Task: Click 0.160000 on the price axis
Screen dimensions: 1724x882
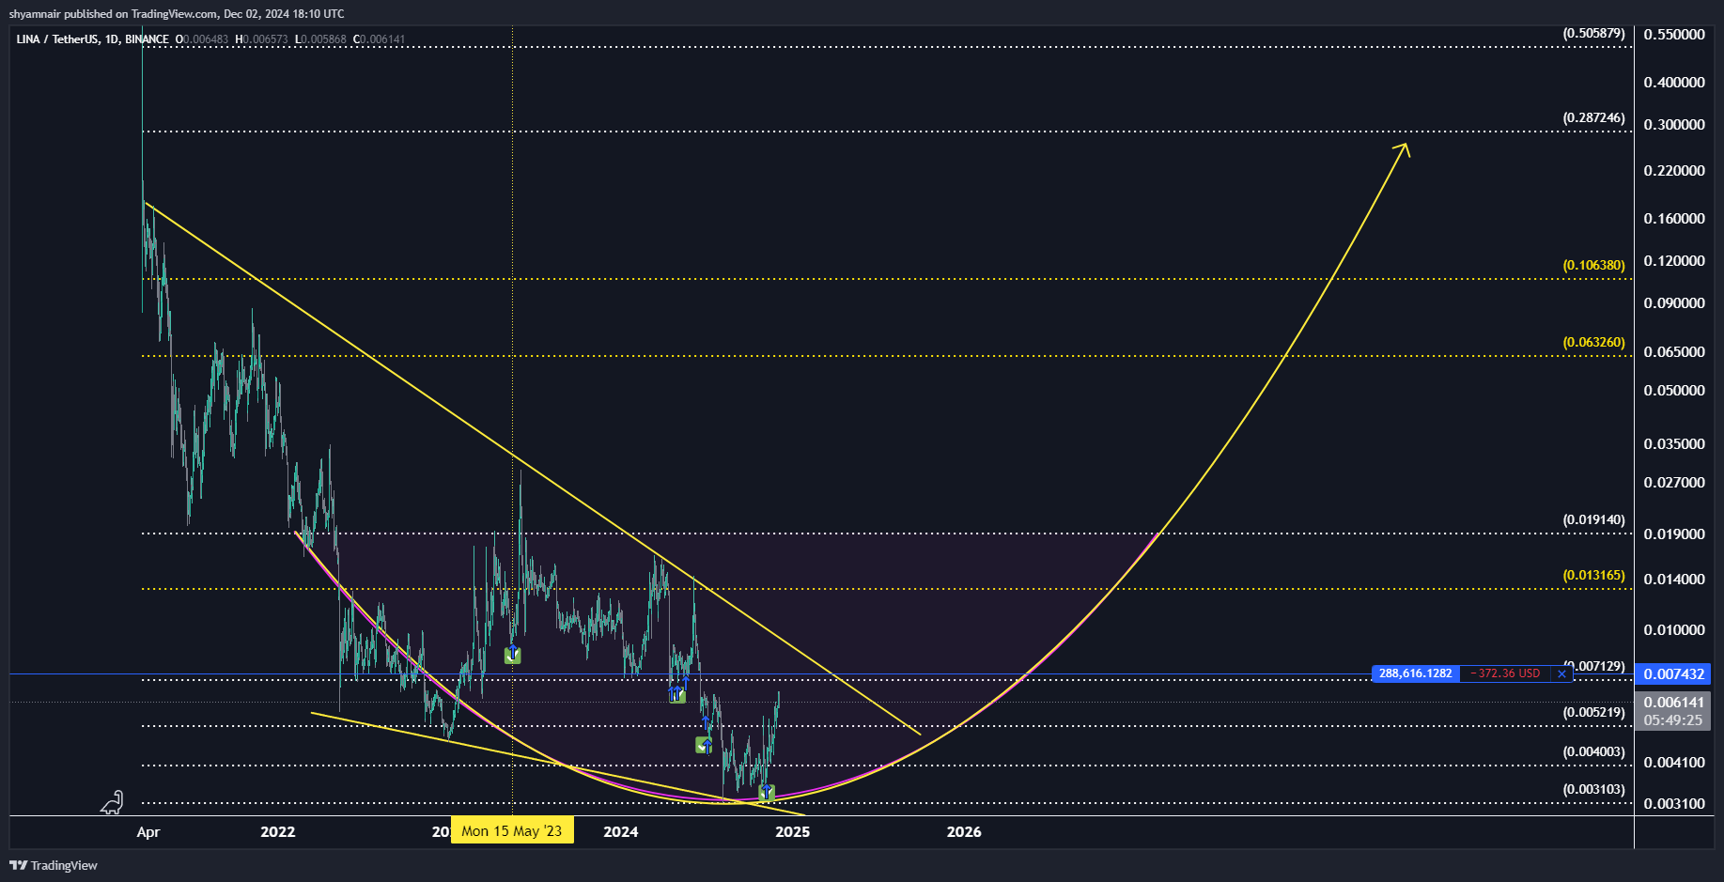Action: click(x=1673, y=218)
